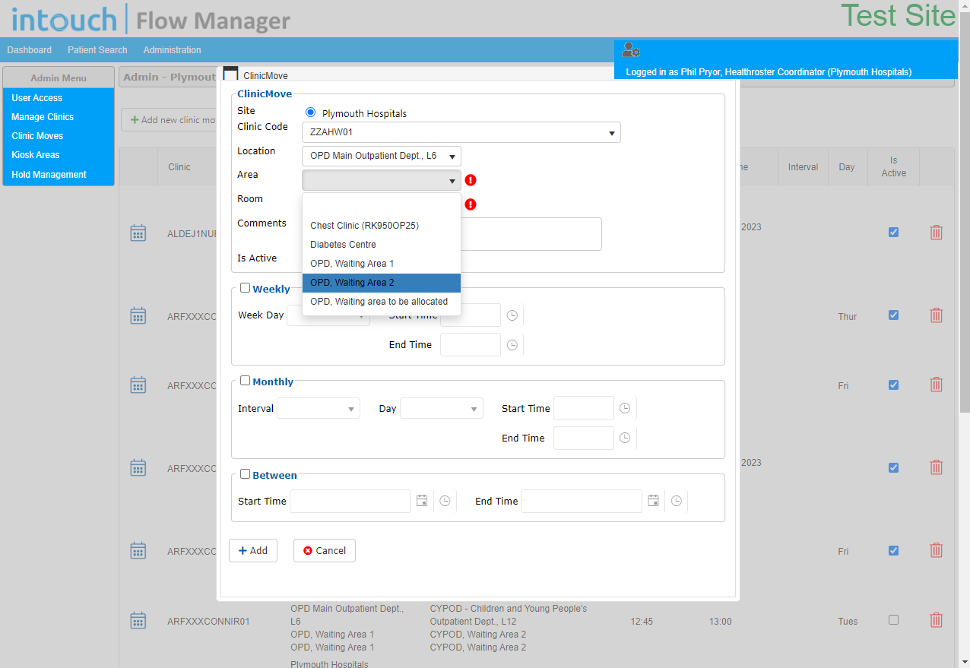The height and width of the screenshot is (668, 970).
Task: Delete the Tues clinic move row
Action: click(937, 620)
